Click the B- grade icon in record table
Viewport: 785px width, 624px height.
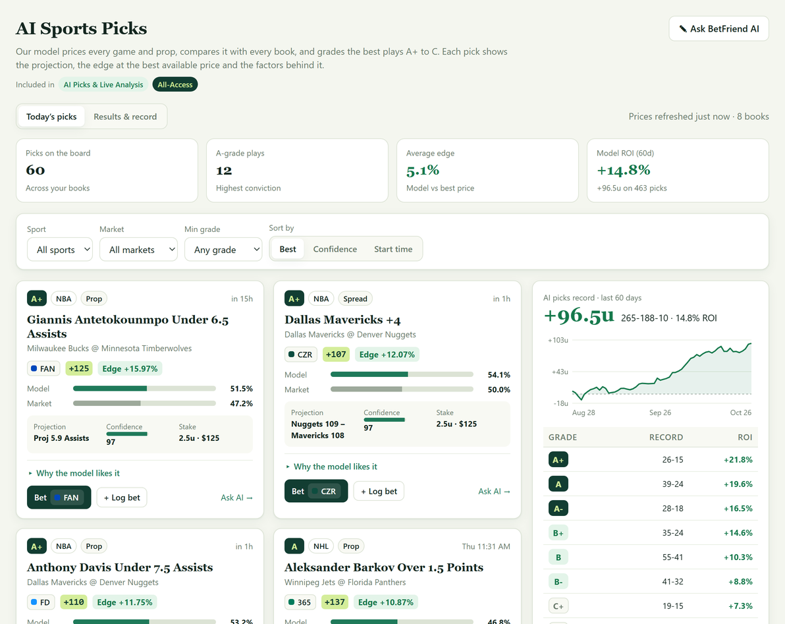tap(558, 582)
